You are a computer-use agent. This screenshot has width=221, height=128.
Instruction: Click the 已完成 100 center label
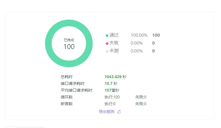click(x=69, y=44)
